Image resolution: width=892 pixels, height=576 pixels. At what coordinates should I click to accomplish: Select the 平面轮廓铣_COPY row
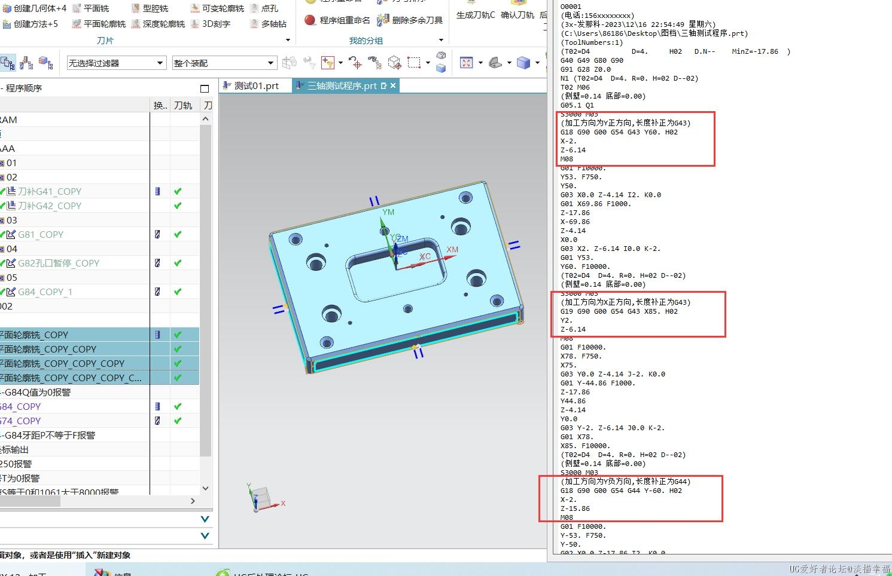coord(99,335)
